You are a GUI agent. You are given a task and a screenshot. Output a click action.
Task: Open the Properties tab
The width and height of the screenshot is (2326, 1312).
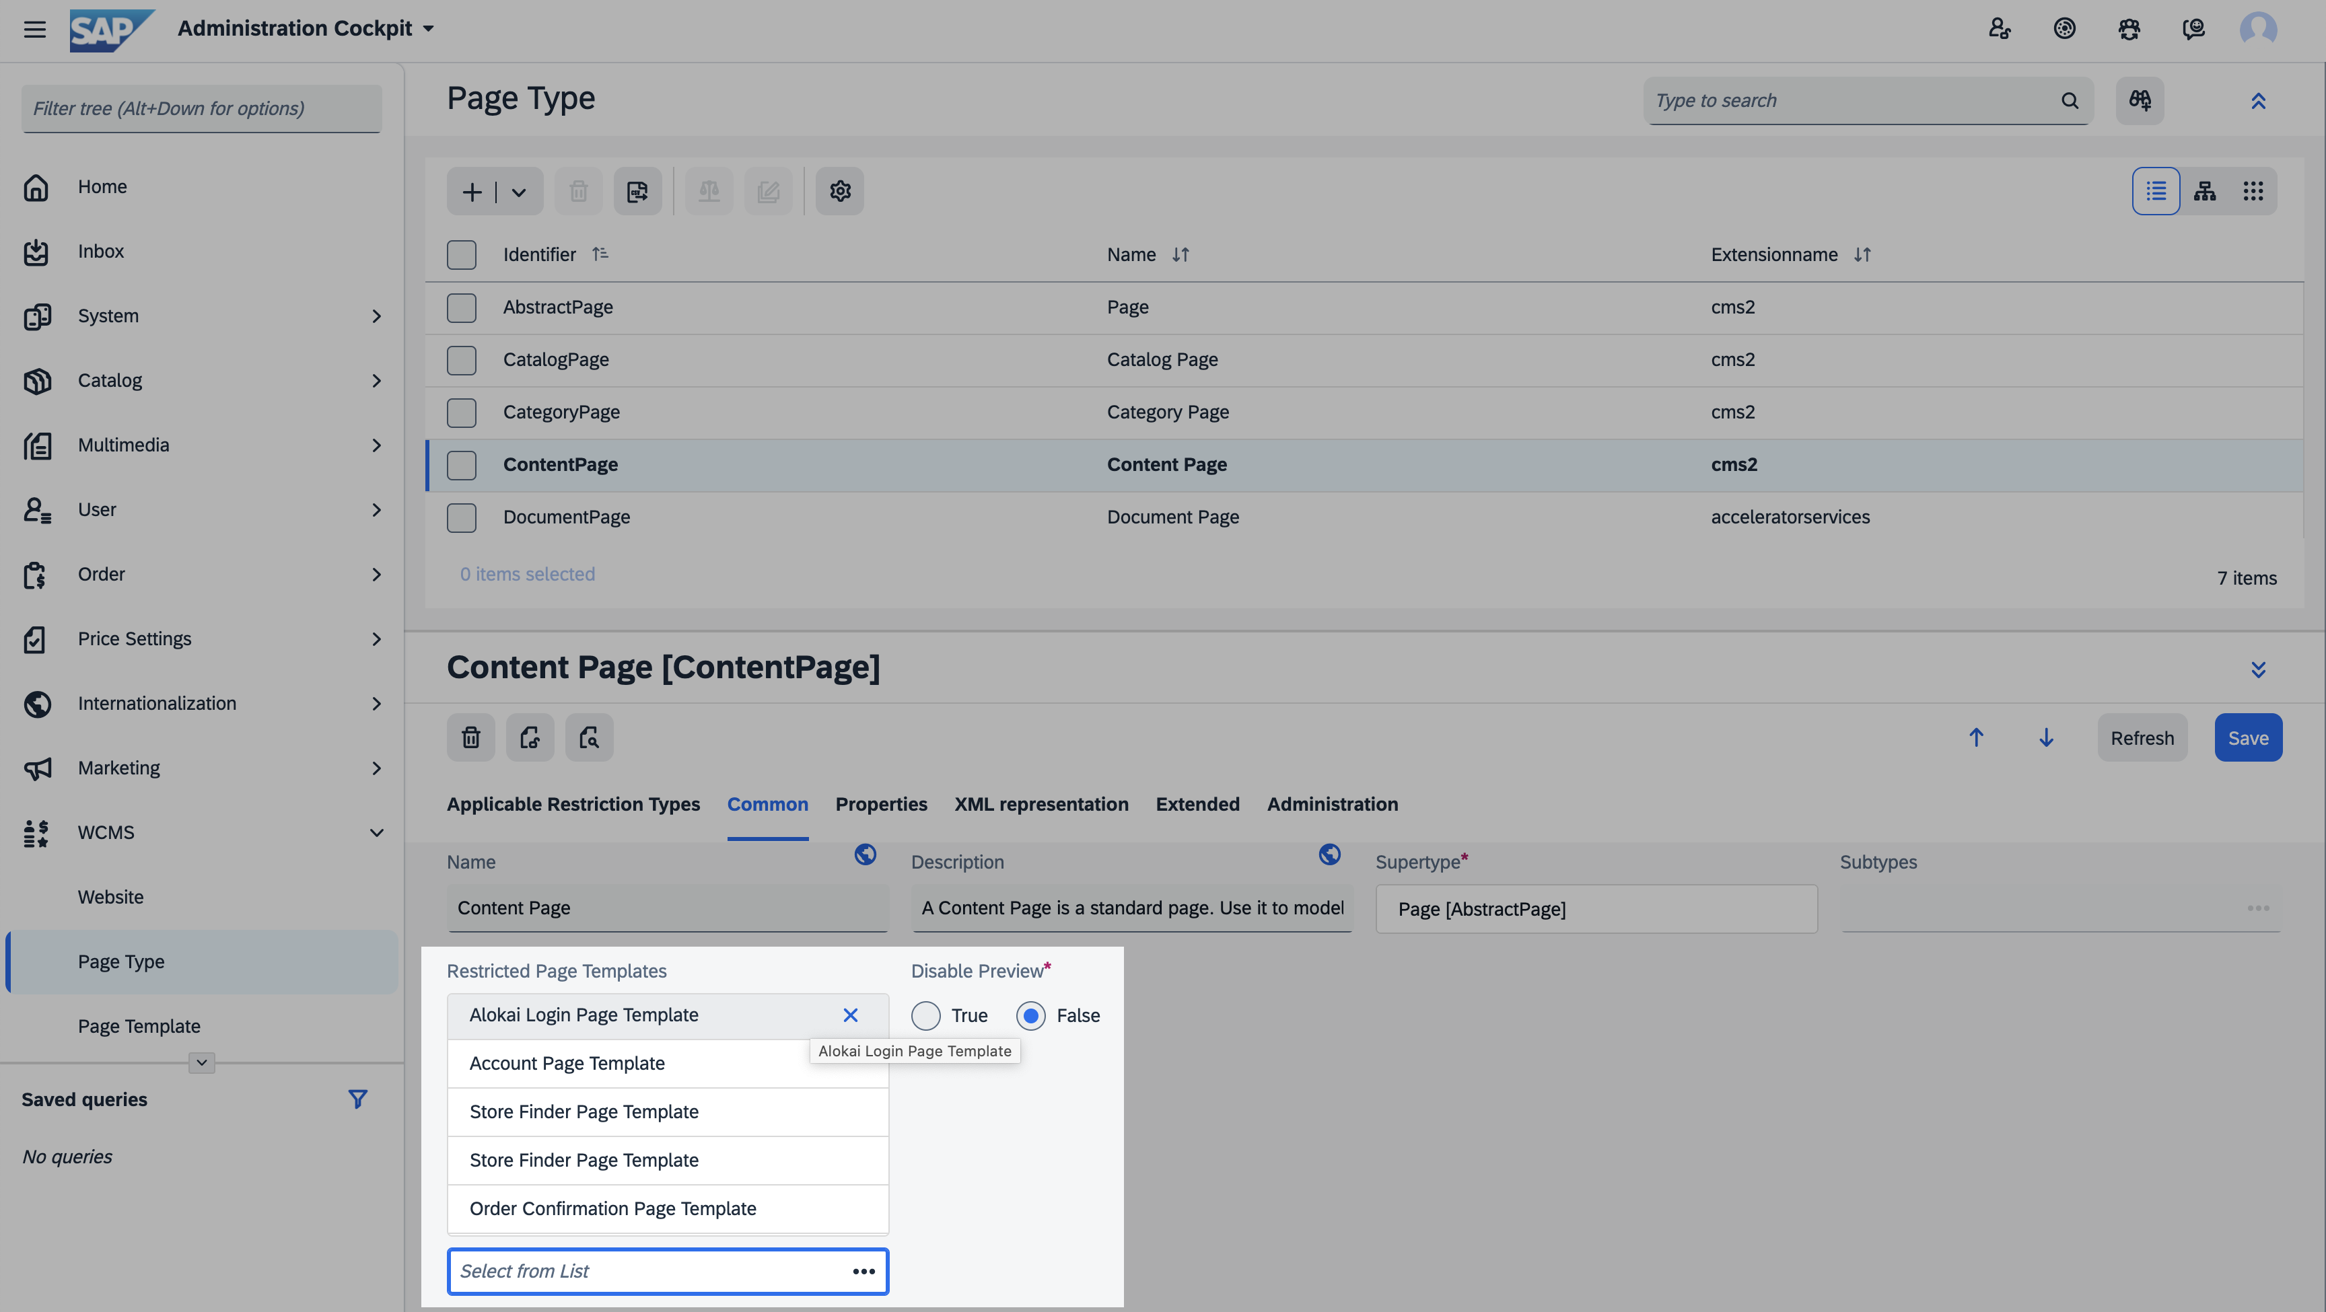[x=880, y=803]
